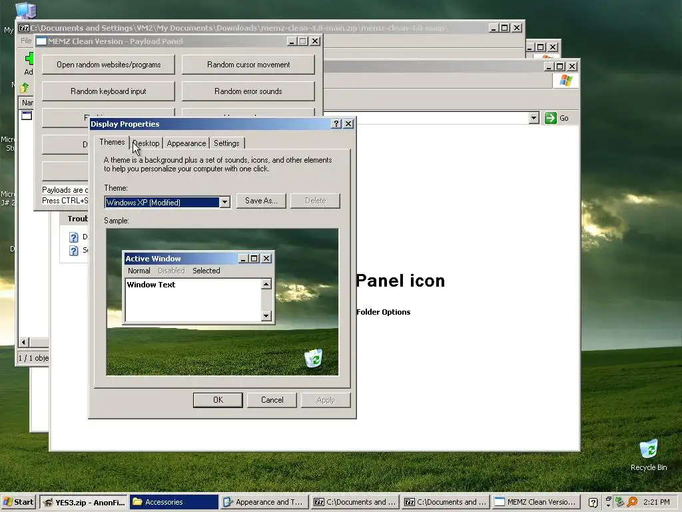Screen dimensions: 682x512
Task: Close the Display Properties dialog
Action: tap(348, 123)
